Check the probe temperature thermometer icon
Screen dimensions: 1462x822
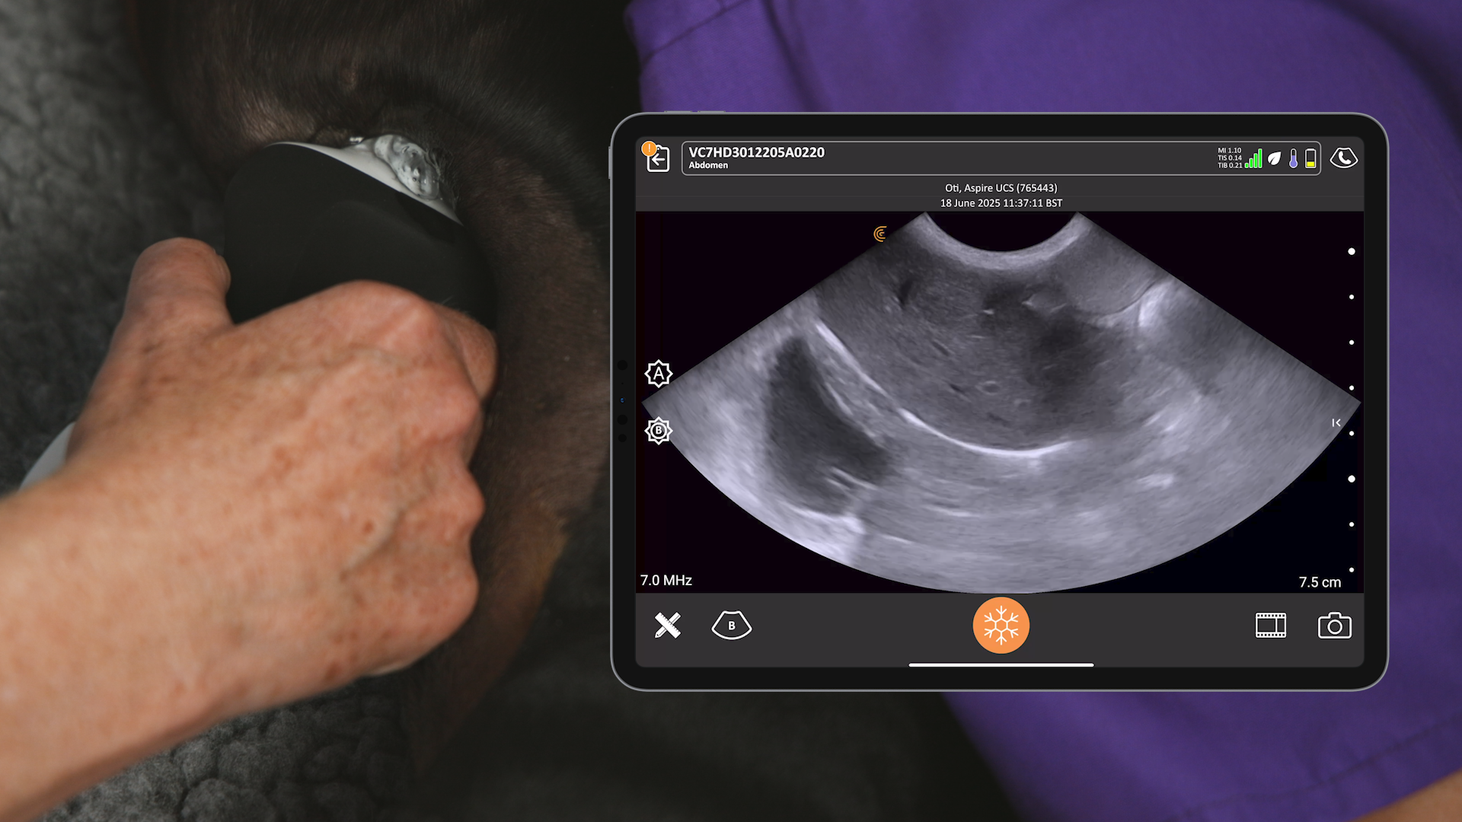[x=1293, y=158]
